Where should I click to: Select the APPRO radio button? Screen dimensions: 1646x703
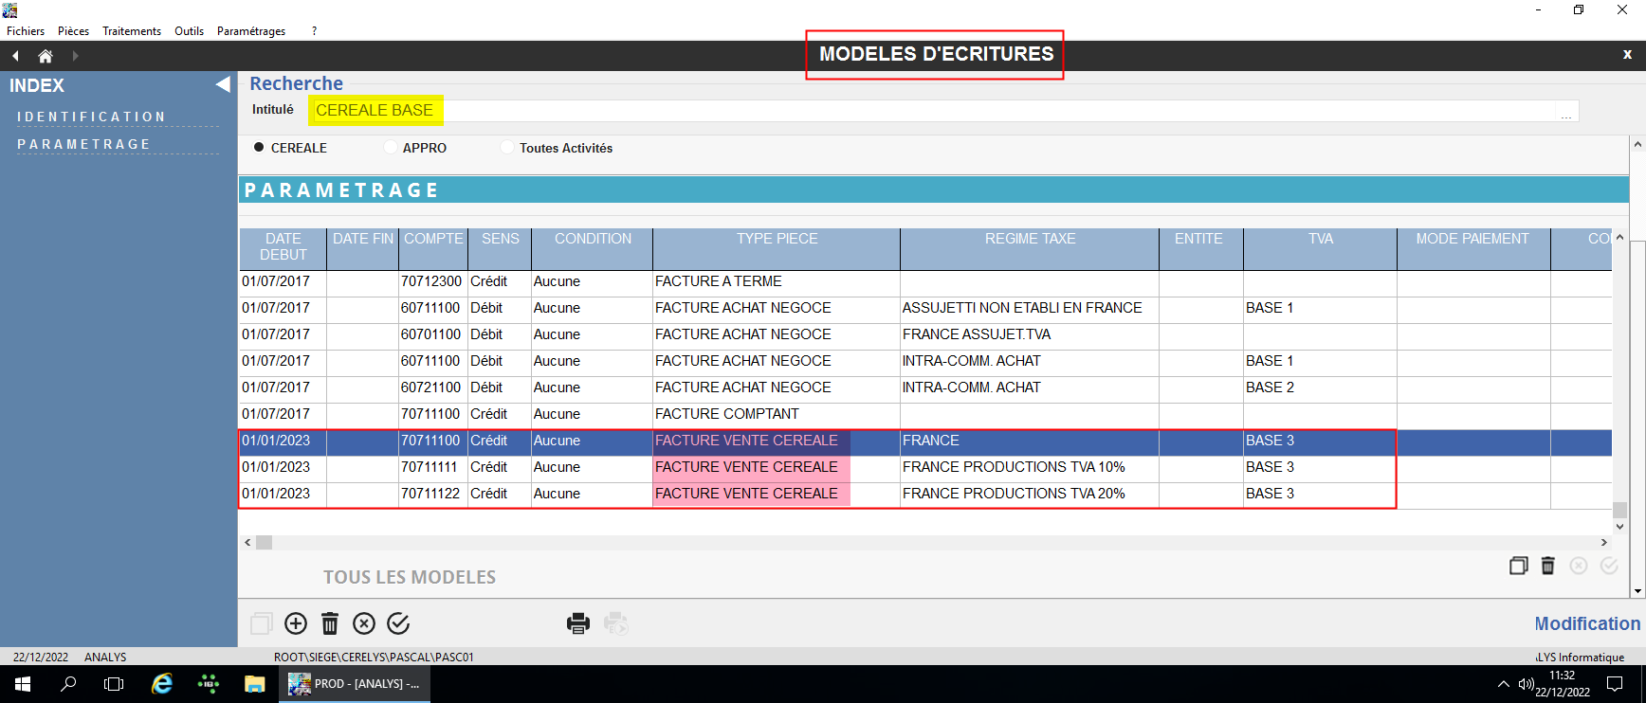391,148
